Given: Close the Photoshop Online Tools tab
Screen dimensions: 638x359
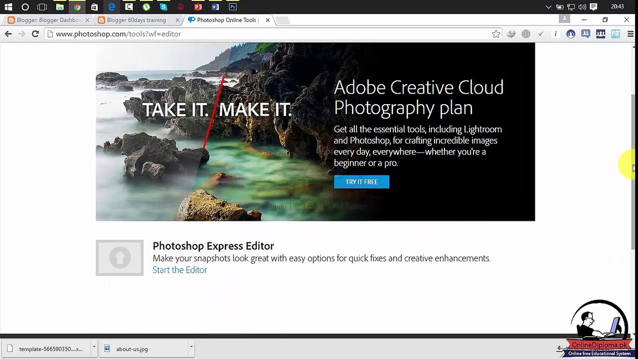Looking at the screenshot, I should tap(268, 20).
